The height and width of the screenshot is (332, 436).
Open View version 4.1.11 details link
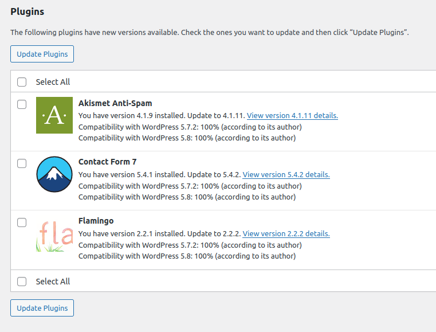[292, 115]
